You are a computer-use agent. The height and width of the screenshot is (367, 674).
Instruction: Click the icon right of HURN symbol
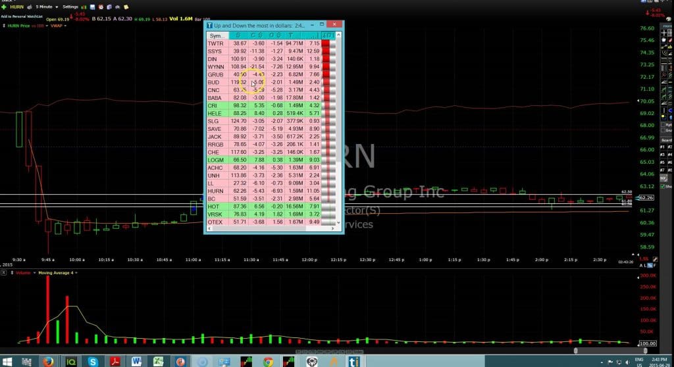(30, 7)
